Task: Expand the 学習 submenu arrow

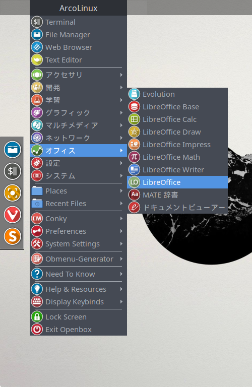Action: point(121,100)
